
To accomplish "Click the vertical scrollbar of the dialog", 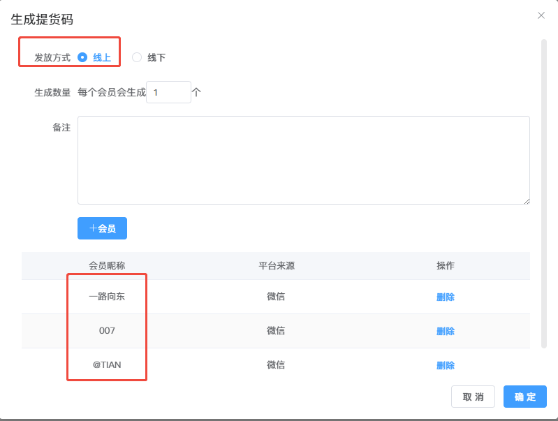I will (544, 194).
